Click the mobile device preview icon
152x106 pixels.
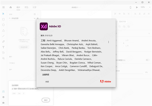[x=130, y=7]
